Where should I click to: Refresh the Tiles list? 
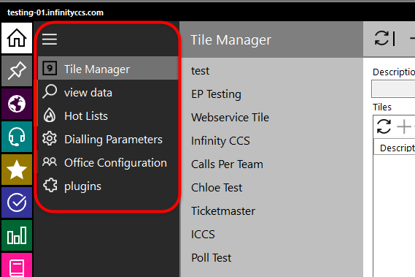point(384,126)
